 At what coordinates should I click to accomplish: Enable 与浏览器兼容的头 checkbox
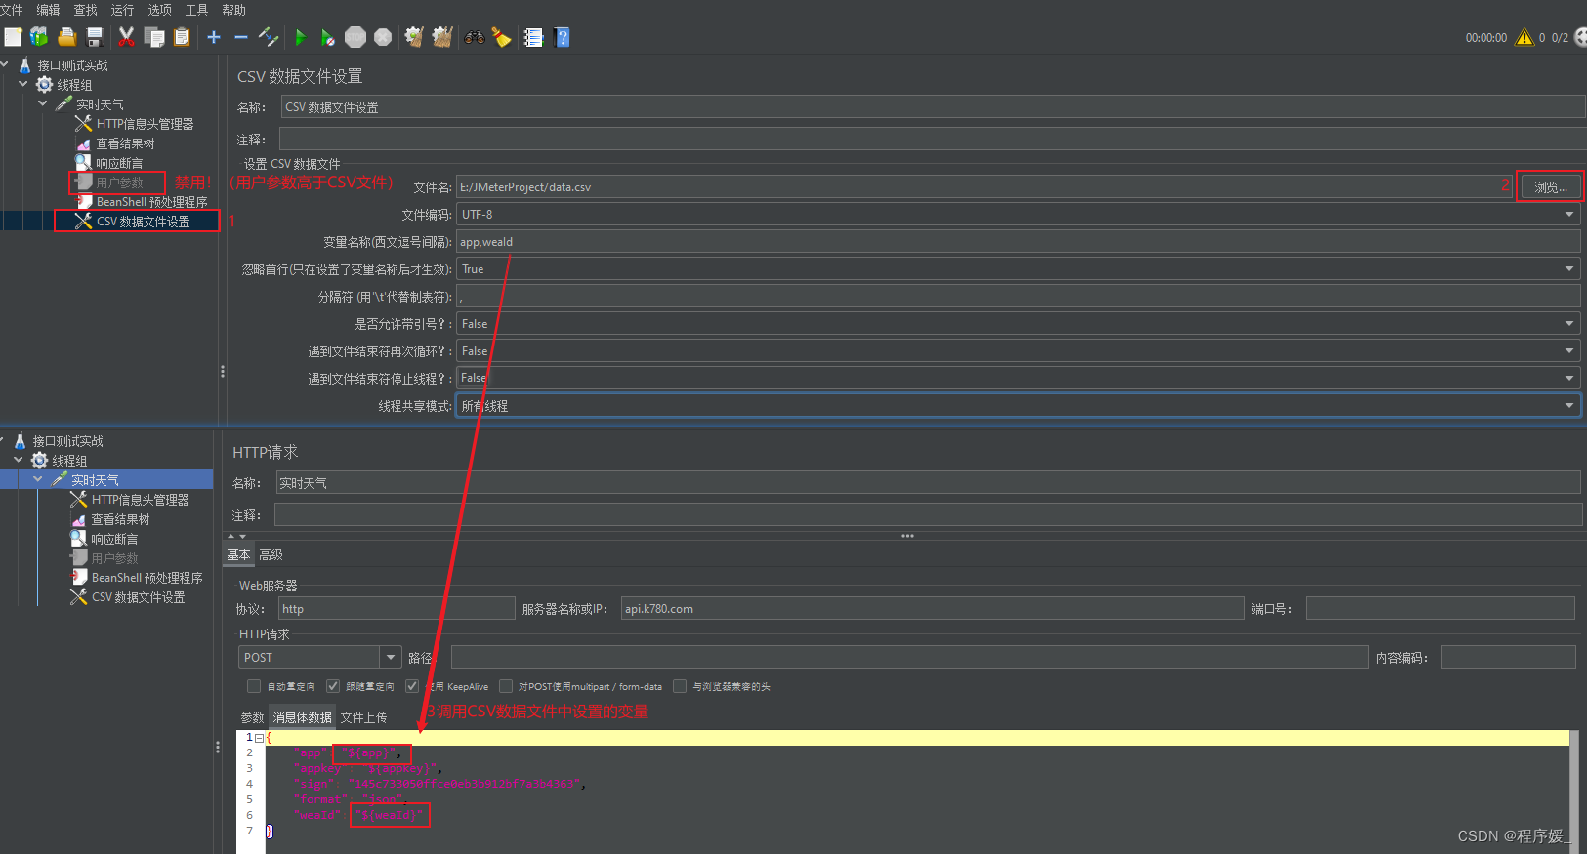coord(680,686)
